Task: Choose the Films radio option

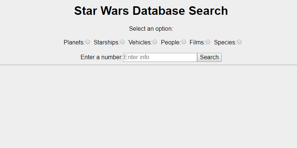Action: coord(208,42)
